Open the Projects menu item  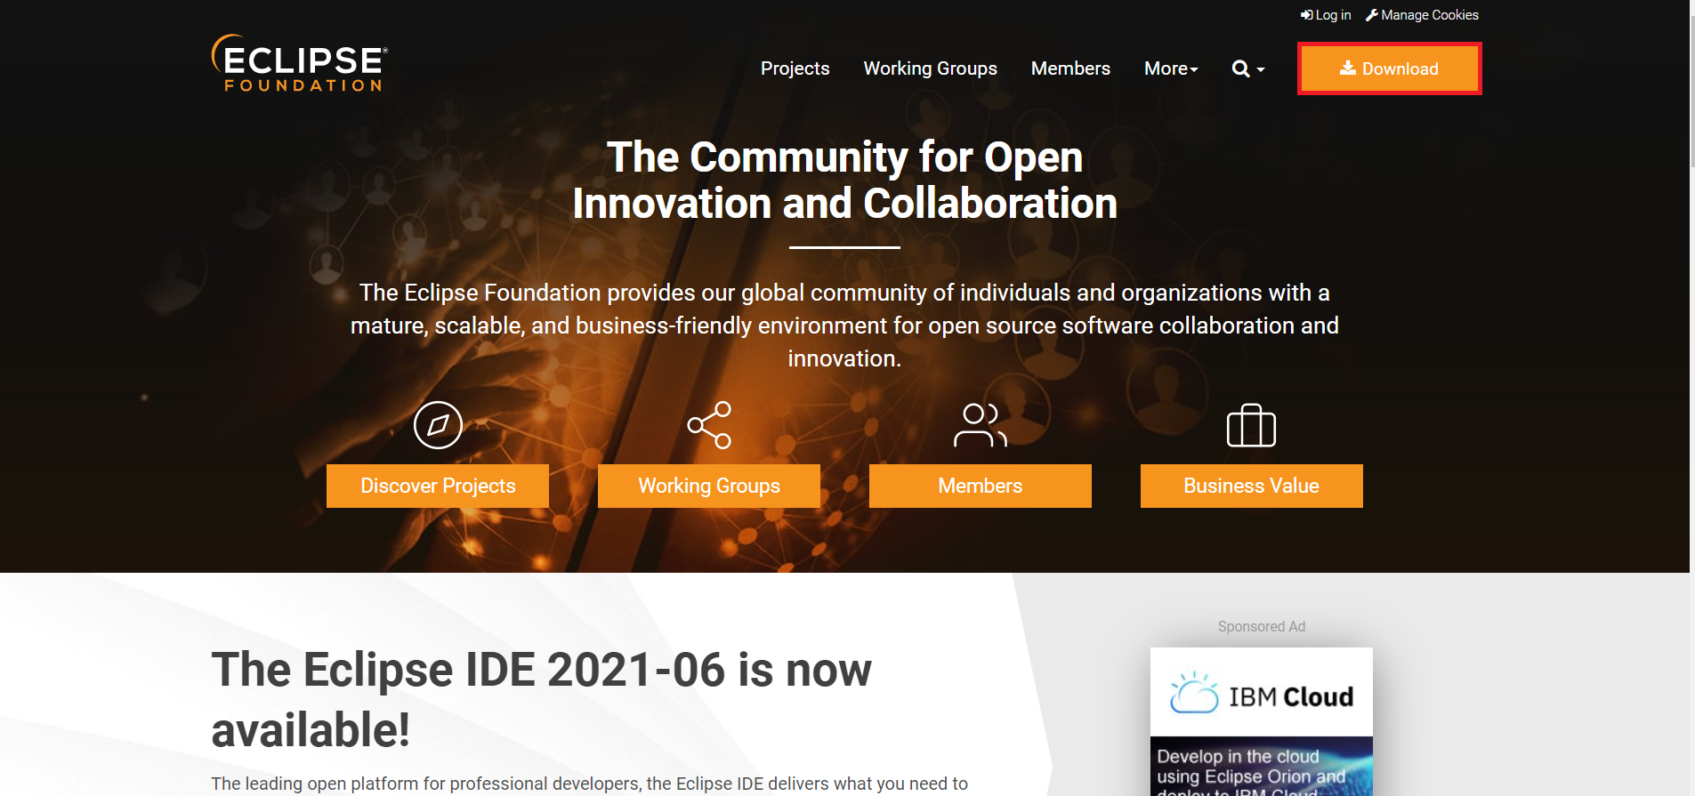795,68
